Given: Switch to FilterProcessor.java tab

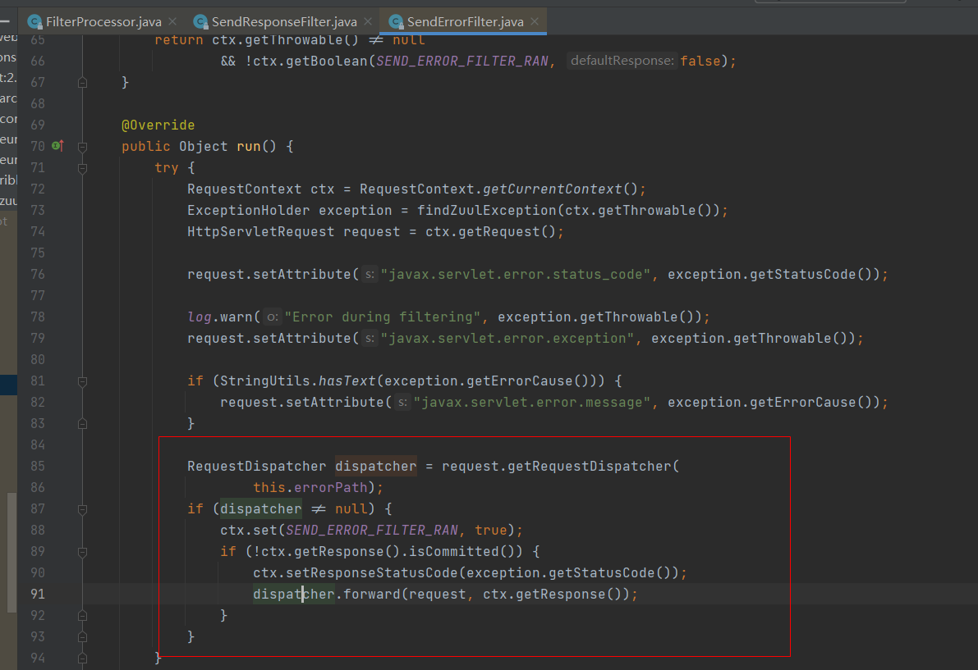Looking at the screenshot, I should [x=103, y=22].
